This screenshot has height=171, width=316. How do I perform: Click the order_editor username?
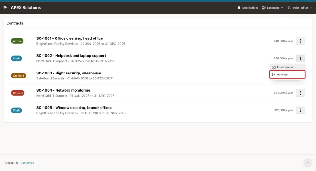click(x=300, y=8)
